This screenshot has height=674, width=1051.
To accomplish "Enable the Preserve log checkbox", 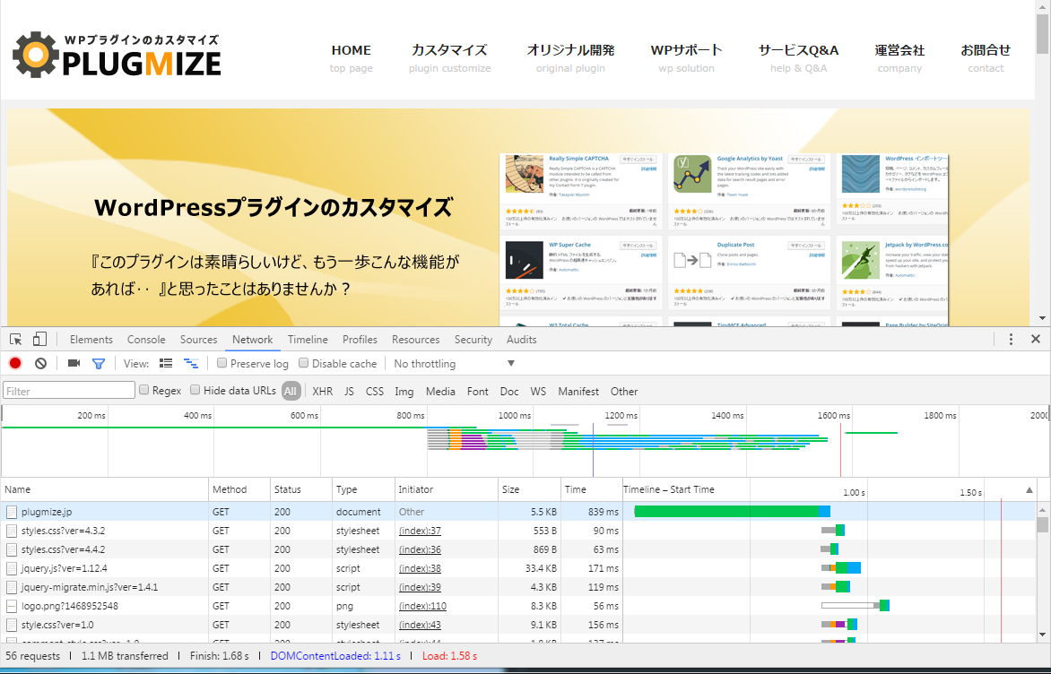I will [221, 363].
